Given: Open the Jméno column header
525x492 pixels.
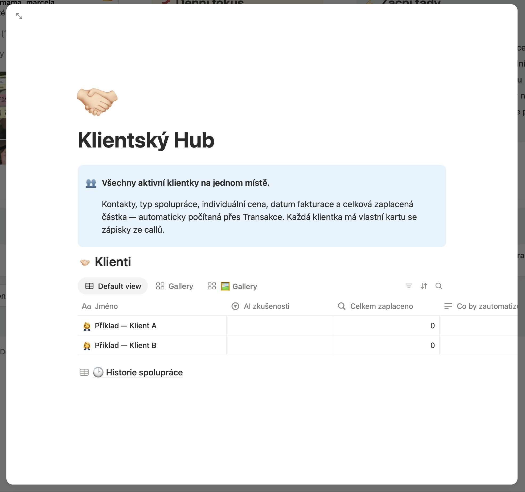Looking at the screenshot, I should [x=152, y=306].
